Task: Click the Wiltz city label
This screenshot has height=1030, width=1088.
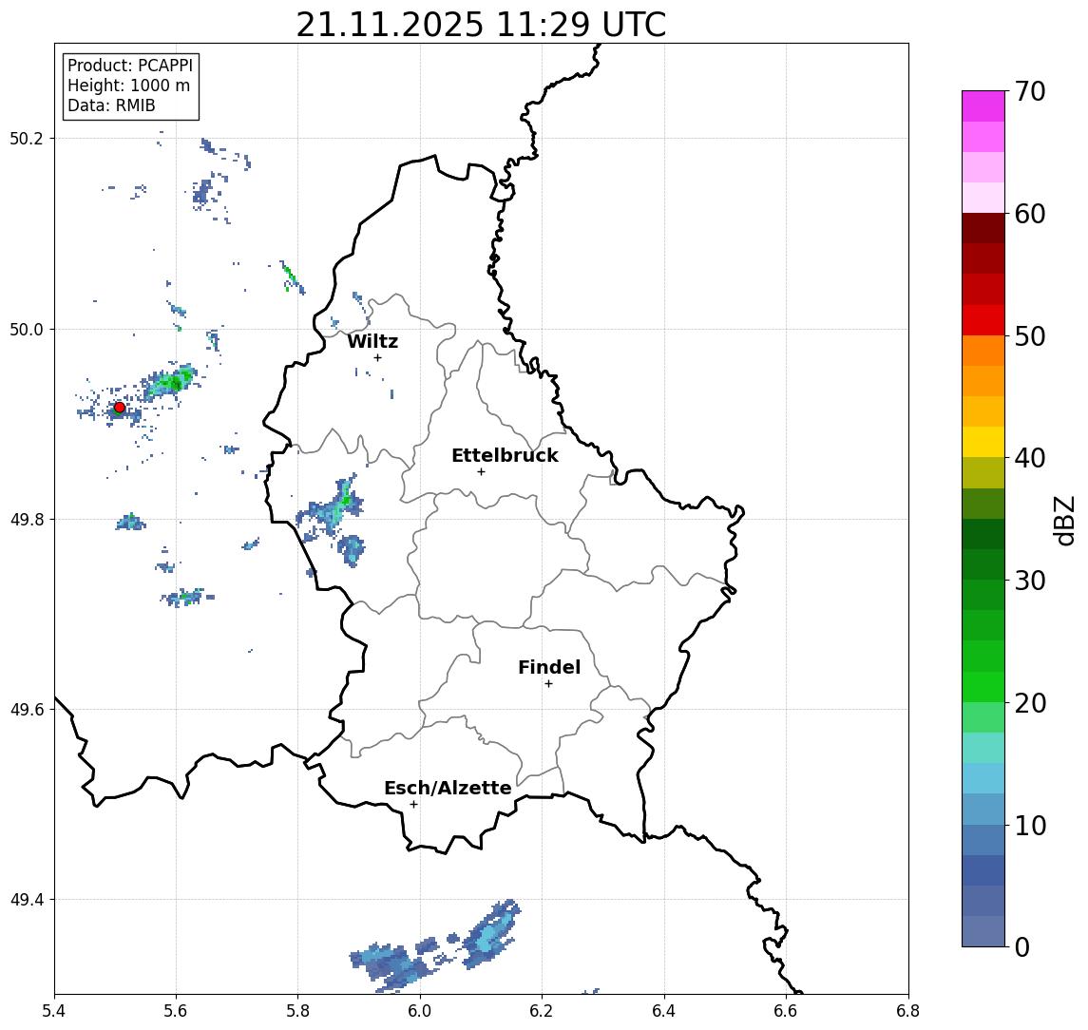Action: (x=372, y=341)
